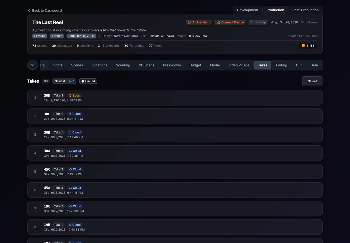Click the back arrow beside Back to Dashboard
This screenshot has width=350, height=243.
click(29, 10)
